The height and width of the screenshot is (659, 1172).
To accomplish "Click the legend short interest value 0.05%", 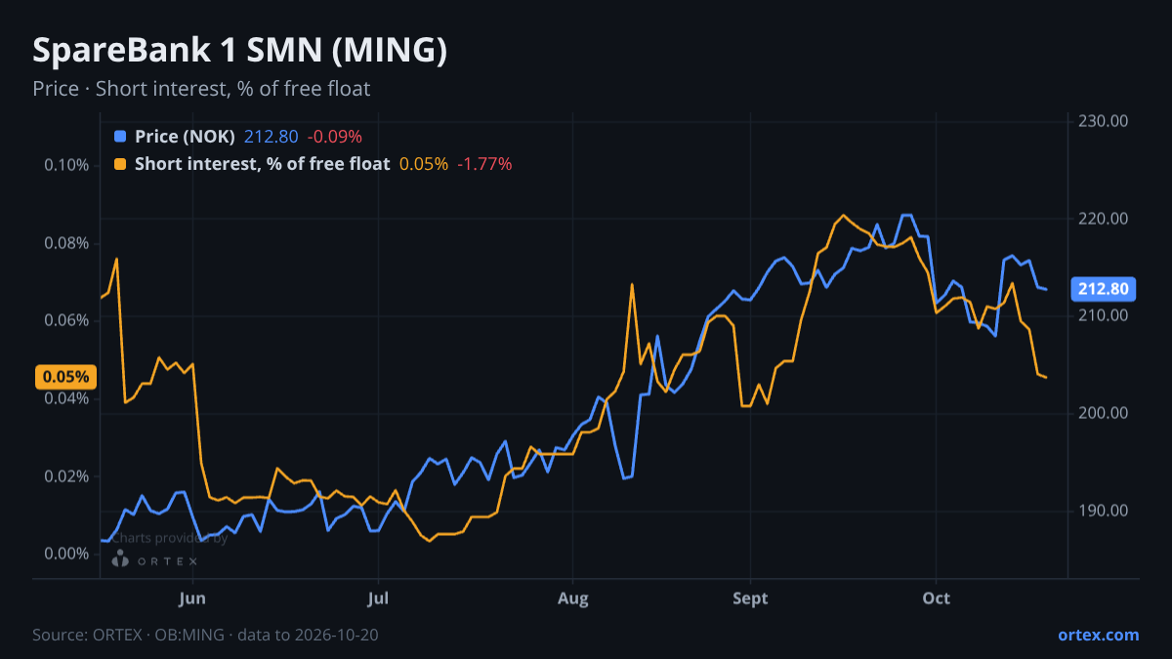I will [x=424, y=164].
